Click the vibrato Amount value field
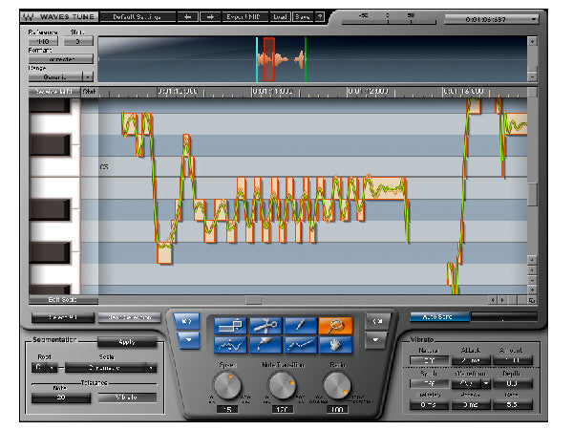This screenshot has height=430, width=573. [513, 360]
